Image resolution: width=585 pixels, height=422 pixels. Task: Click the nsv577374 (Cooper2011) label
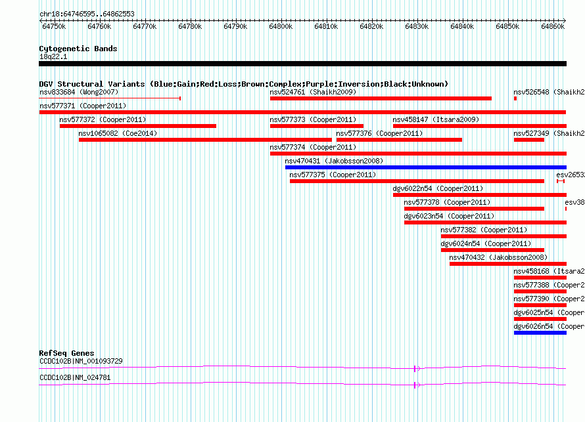[313, 147]
